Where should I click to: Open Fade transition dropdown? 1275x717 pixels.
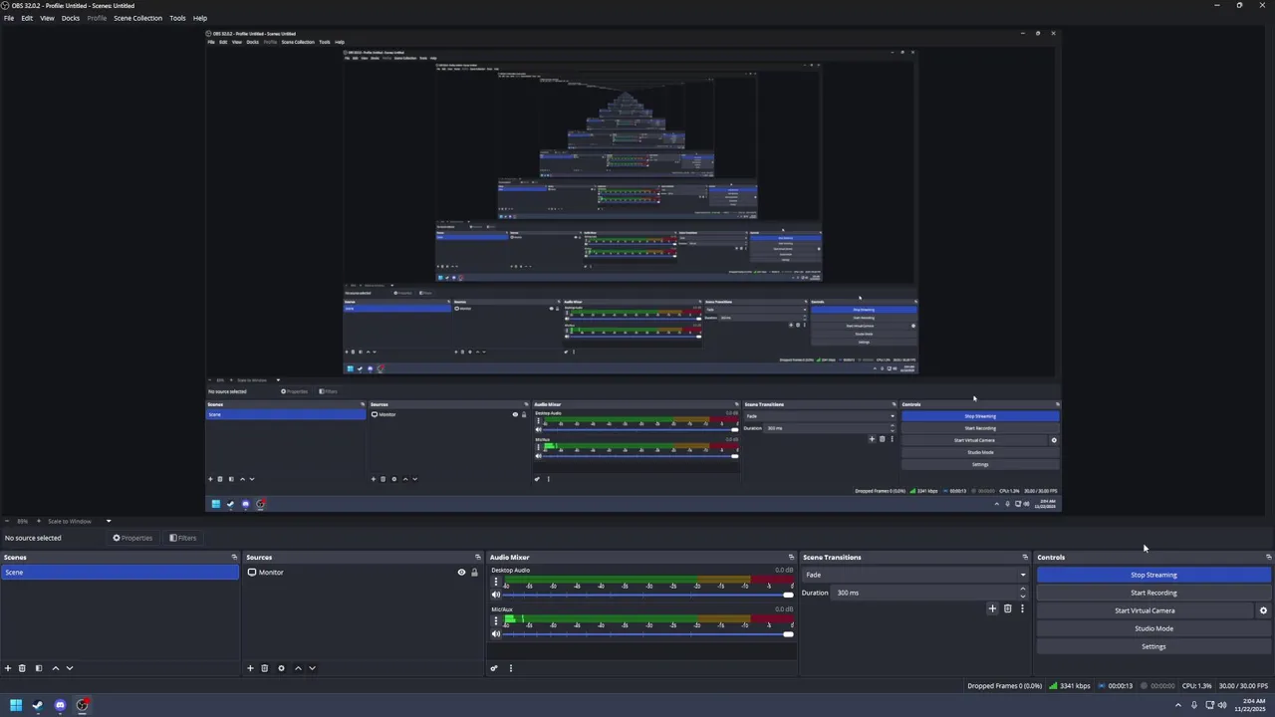pyautogui.click(x=915, y=575)
